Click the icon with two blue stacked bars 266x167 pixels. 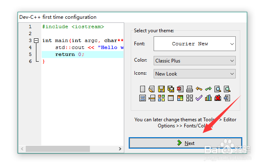coord(143,98)
